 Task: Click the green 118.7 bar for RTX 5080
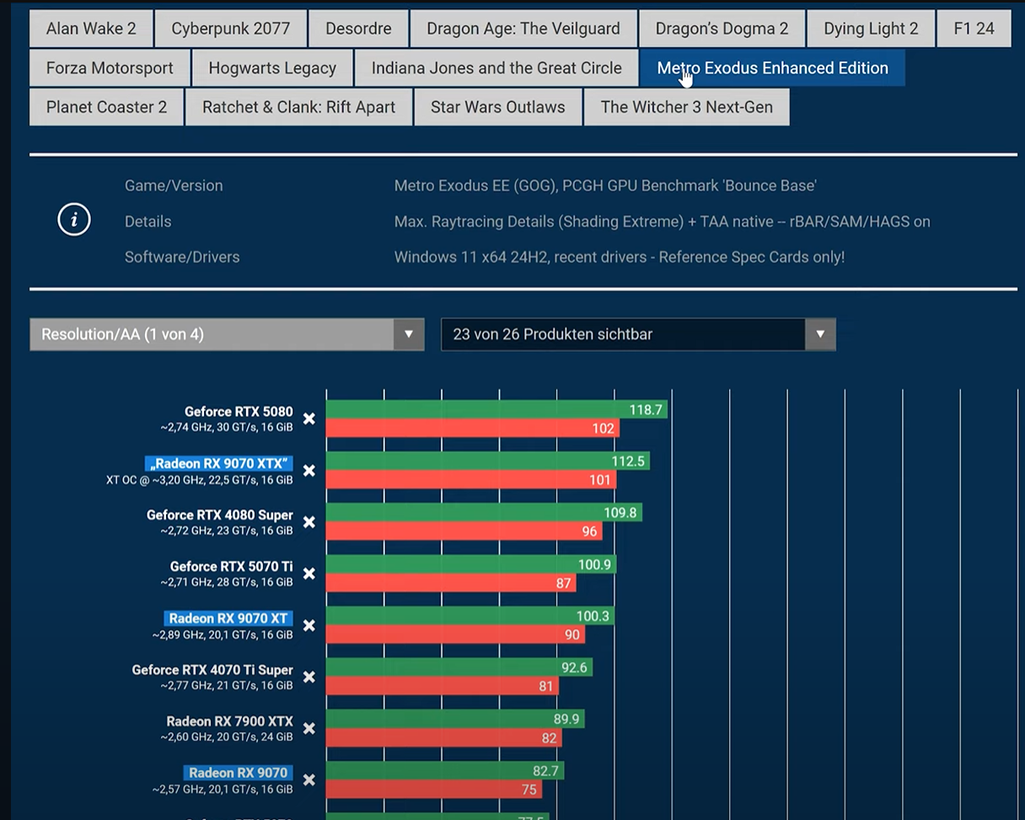point(496,410)
